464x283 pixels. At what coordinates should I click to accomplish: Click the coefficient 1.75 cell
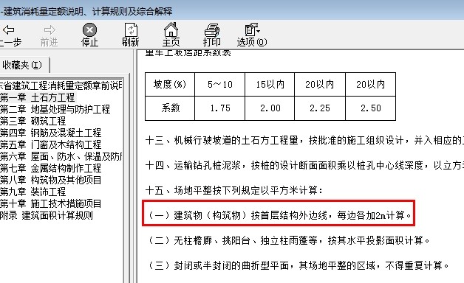[x=220, y=108]
